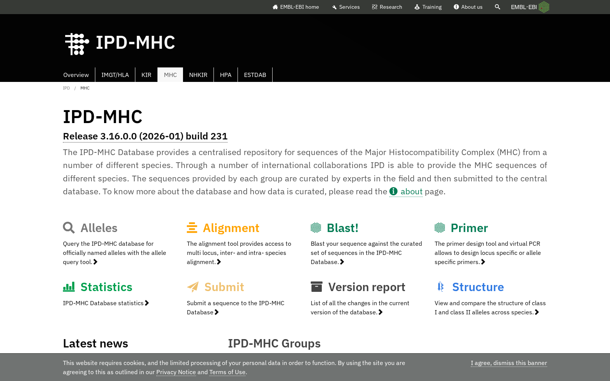Click the IPD breadcrumb link
The width and height of the screenshot is (610, 381).
[x=66, y=88]
